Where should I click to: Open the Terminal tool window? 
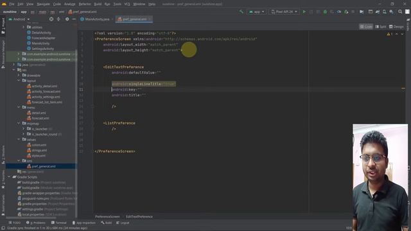tap(58, 223)
